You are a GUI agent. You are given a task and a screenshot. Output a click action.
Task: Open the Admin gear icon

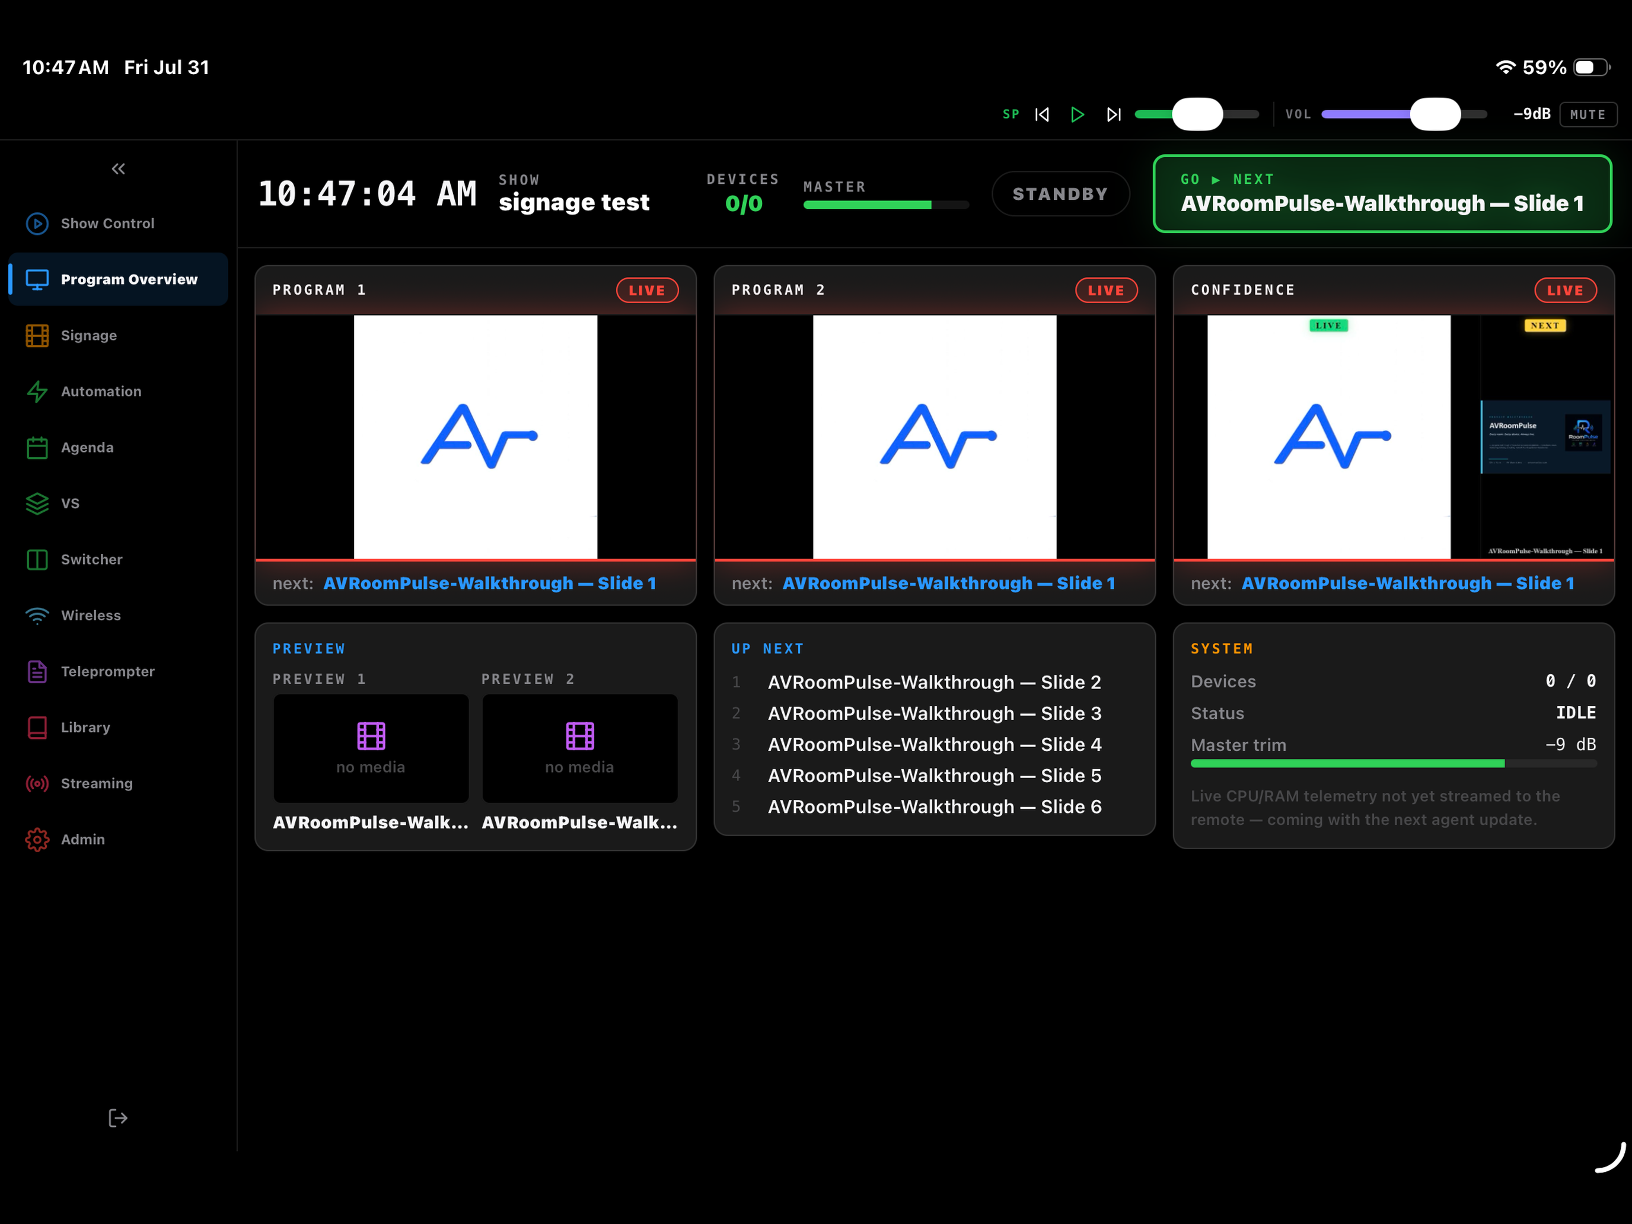(x=37, y=840)
